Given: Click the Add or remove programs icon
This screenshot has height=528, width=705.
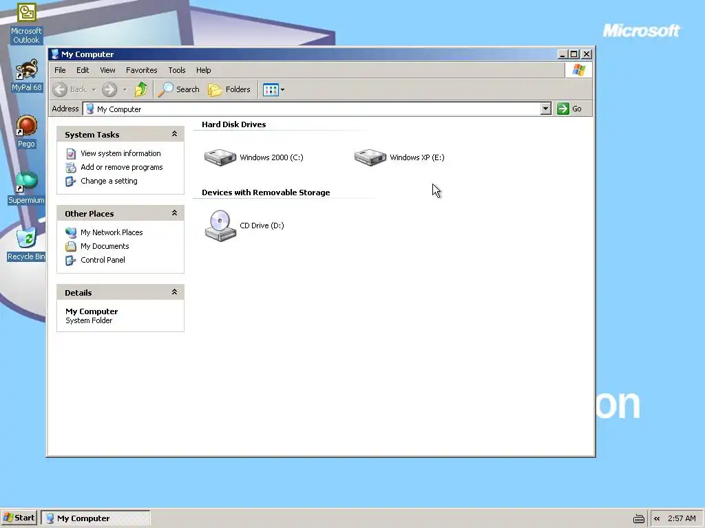Looking at the screenshot, I should [x=71, y=168].
